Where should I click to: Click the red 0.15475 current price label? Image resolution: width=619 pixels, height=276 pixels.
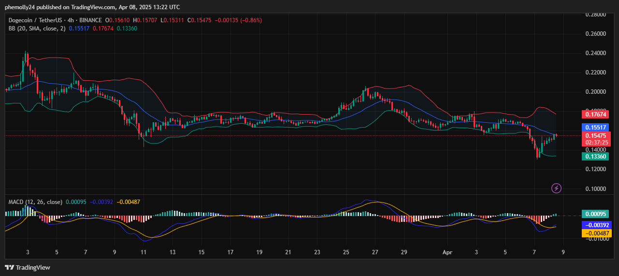point(594,136)
